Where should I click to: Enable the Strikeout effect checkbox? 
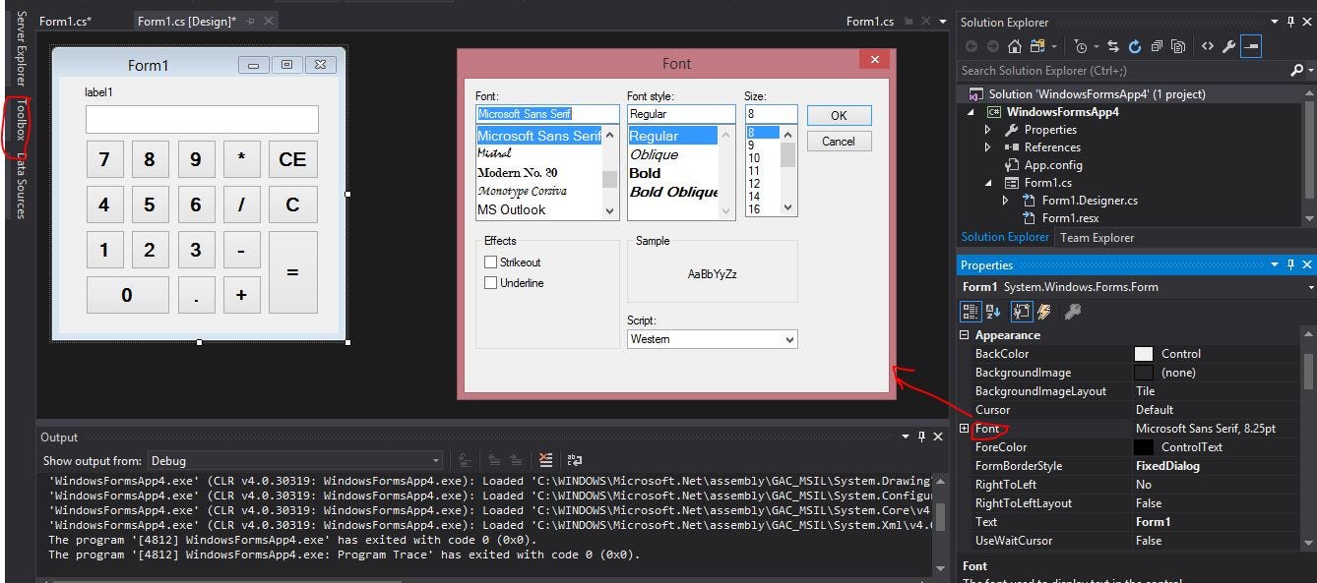490,262
